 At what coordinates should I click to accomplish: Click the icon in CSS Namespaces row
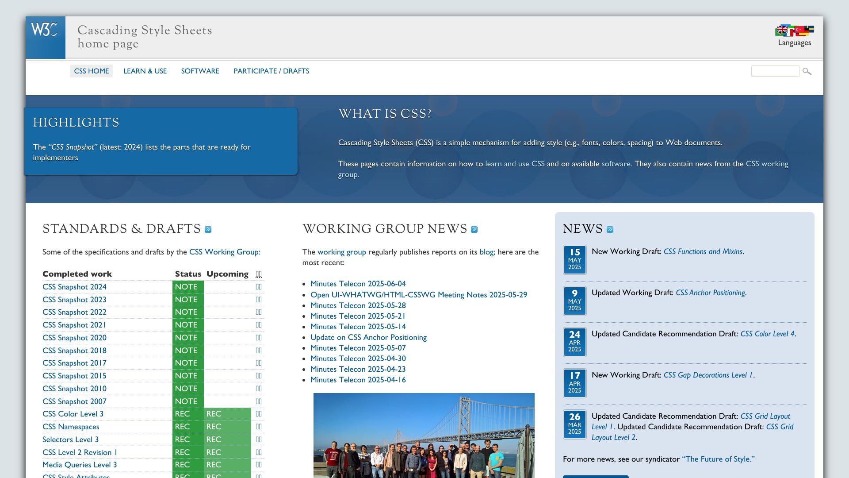coord(259,427)
